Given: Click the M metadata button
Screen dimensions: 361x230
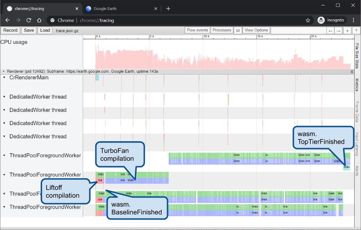Looking at the screenshot, I should [238, 31].
